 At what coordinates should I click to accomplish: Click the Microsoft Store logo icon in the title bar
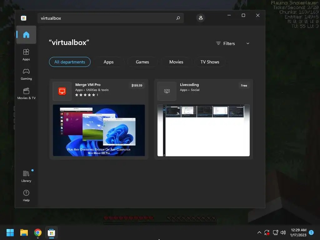click(x=24, y=18)
